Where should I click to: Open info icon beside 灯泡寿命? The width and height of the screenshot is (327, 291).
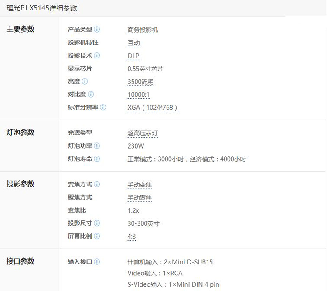[97, 159]
